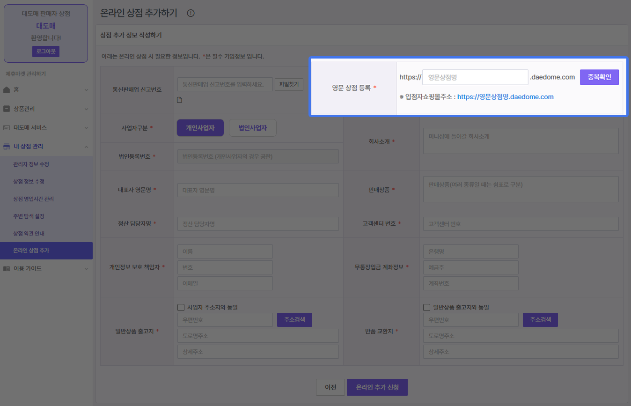Submit with 온라인 추가 신청 button
Image resolution: width=631 pixels, height=406 pixels.
(377, 387)
